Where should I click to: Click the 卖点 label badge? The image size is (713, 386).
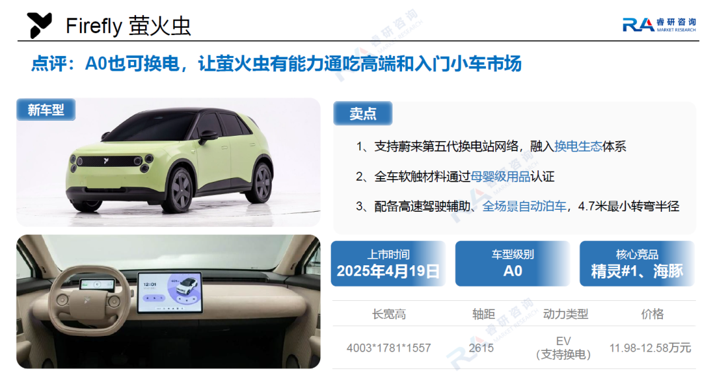click(362, 113)
